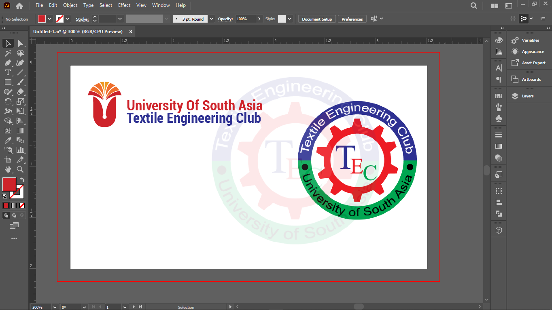Image resolution: width=552 pixels, height=310 pixels.
Task: Open the Symbols panel icon
Action: point(499,118)
